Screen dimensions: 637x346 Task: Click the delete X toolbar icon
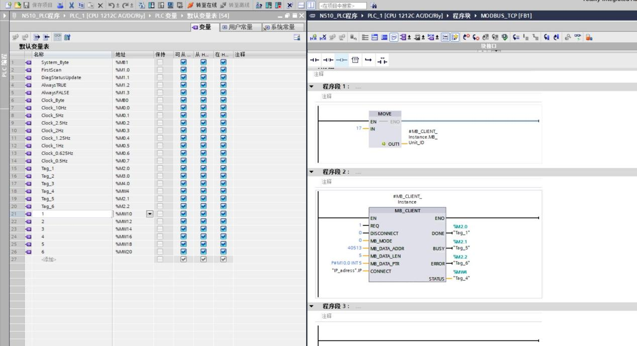tap(100, 5)
